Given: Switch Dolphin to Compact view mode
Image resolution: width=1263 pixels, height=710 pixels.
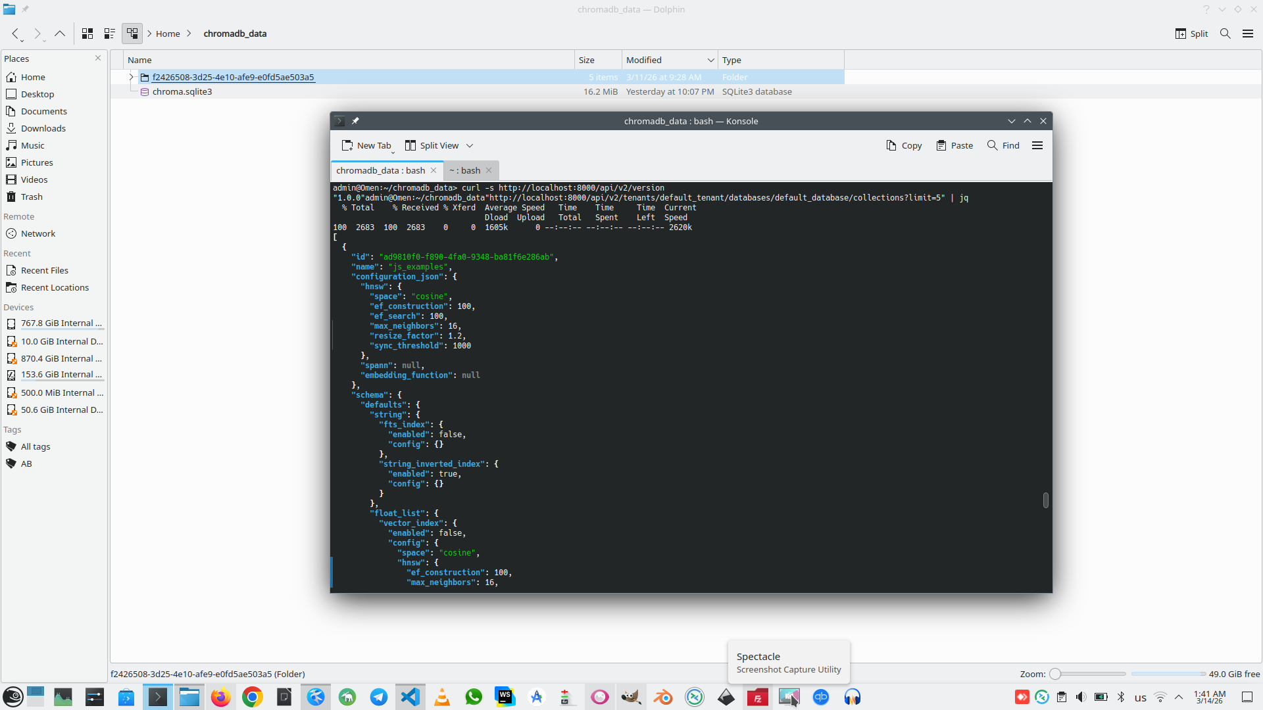Looking at the screenshot, I should click(110, 34).
